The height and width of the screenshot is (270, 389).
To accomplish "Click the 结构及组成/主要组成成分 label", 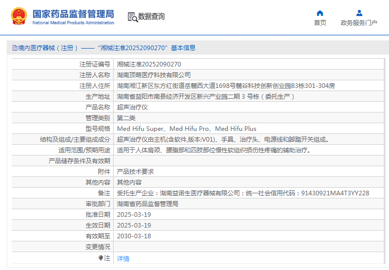I will pos(75,140).
